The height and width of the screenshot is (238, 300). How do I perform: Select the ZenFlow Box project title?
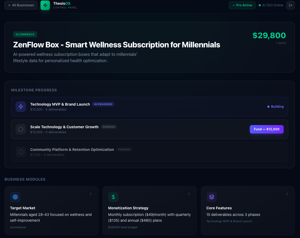coord(116,44)
